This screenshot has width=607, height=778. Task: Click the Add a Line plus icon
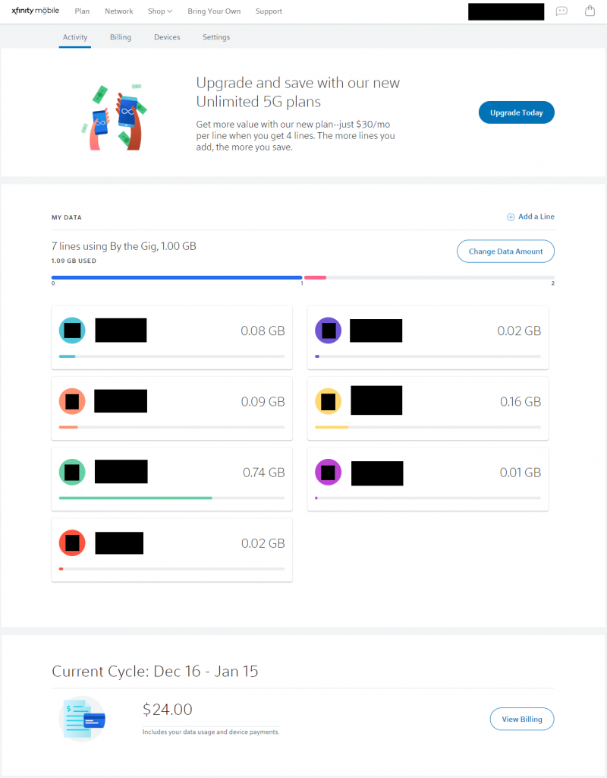[511, 217]
